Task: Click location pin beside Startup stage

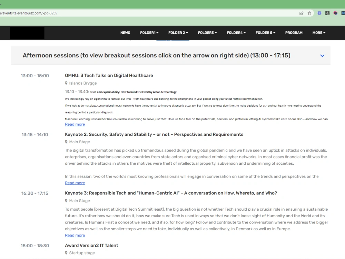Action: coord(66,253)
